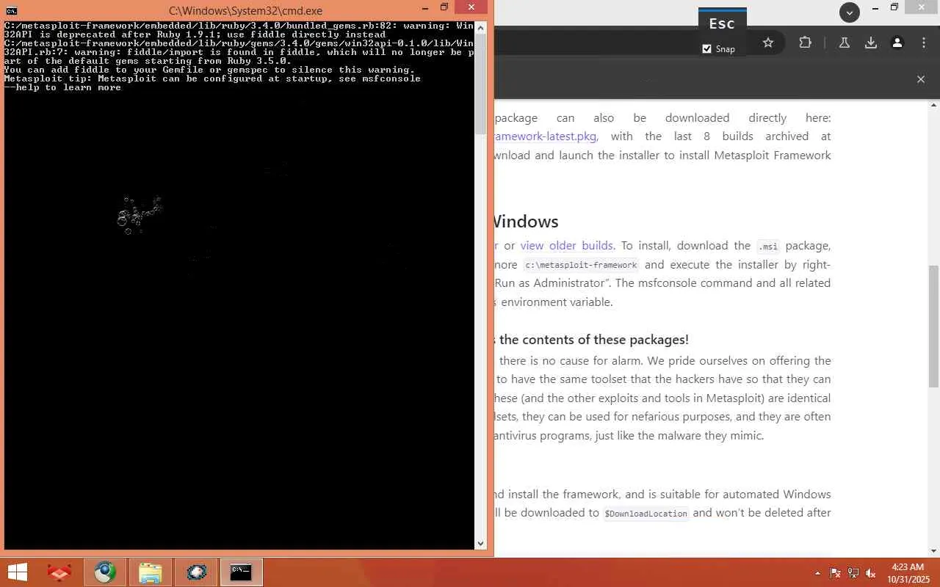Click the Esc button overlay
The image size is (940, 587).
[x=722, y=23]
